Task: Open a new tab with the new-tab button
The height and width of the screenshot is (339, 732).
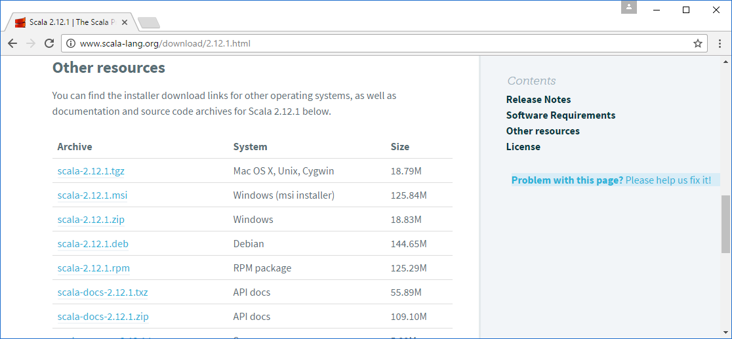Action: pos(149,22)
